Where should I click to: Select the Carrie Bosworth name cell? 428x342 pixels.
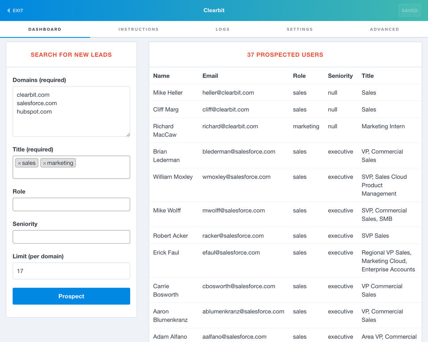[x=166, y=290]
